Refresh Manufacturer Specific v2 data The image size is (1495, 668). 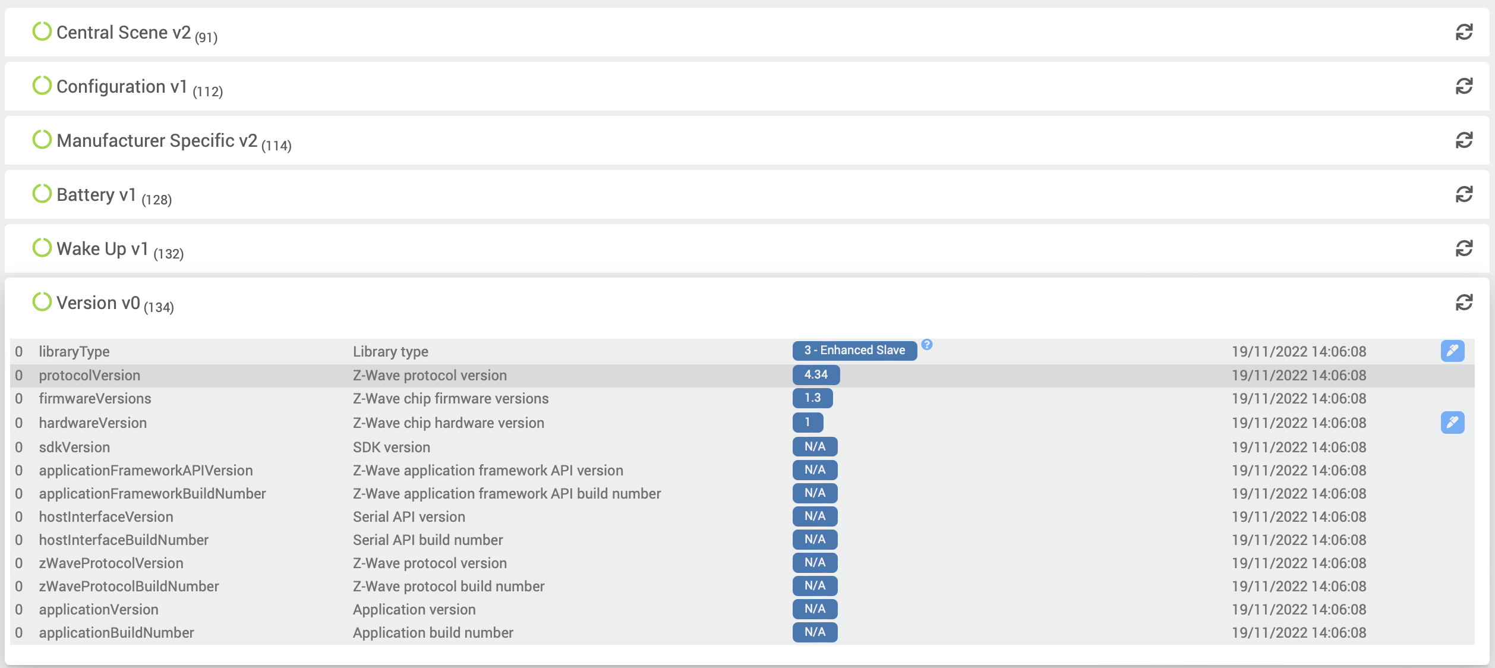point(1464,140)
